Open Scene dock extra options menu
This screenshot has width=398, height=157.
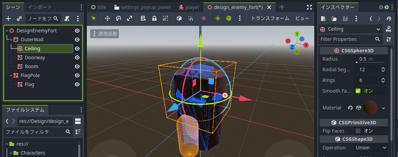point(78,19)
